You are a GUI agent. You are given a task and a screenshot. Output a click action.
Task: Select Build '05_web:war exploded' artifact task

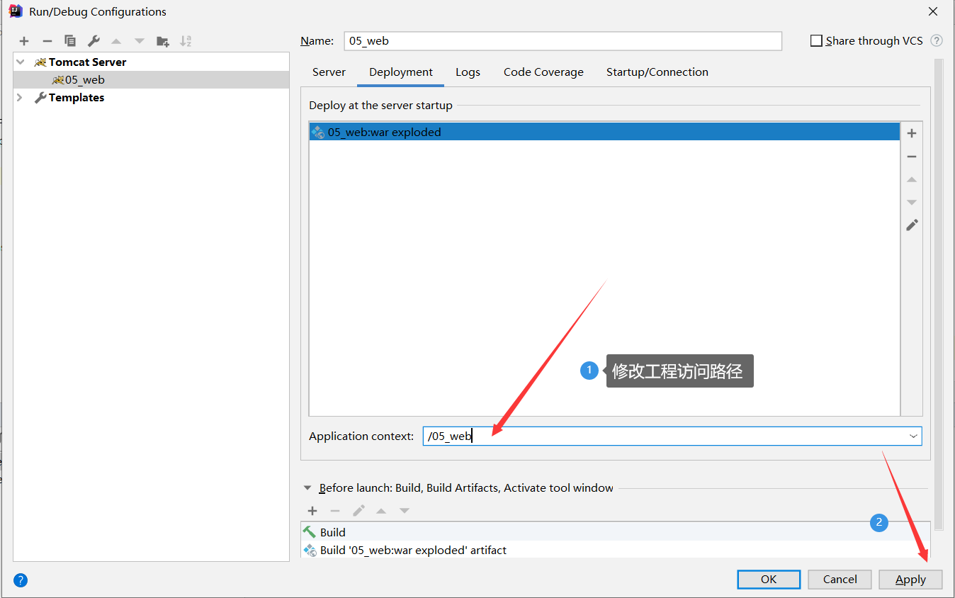click(x=414, y=550)
